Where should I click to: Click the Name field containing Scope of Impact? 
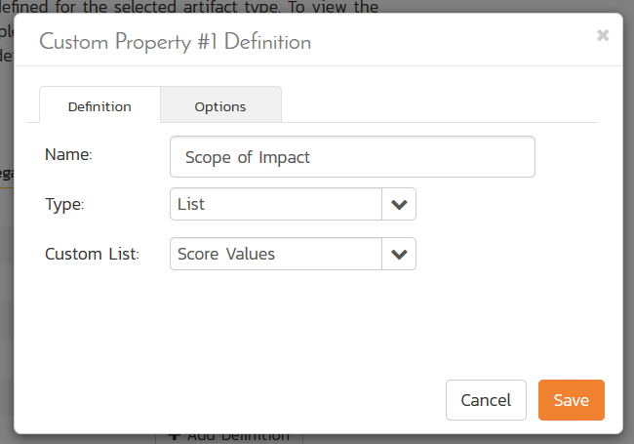click(x=351, y=156)
